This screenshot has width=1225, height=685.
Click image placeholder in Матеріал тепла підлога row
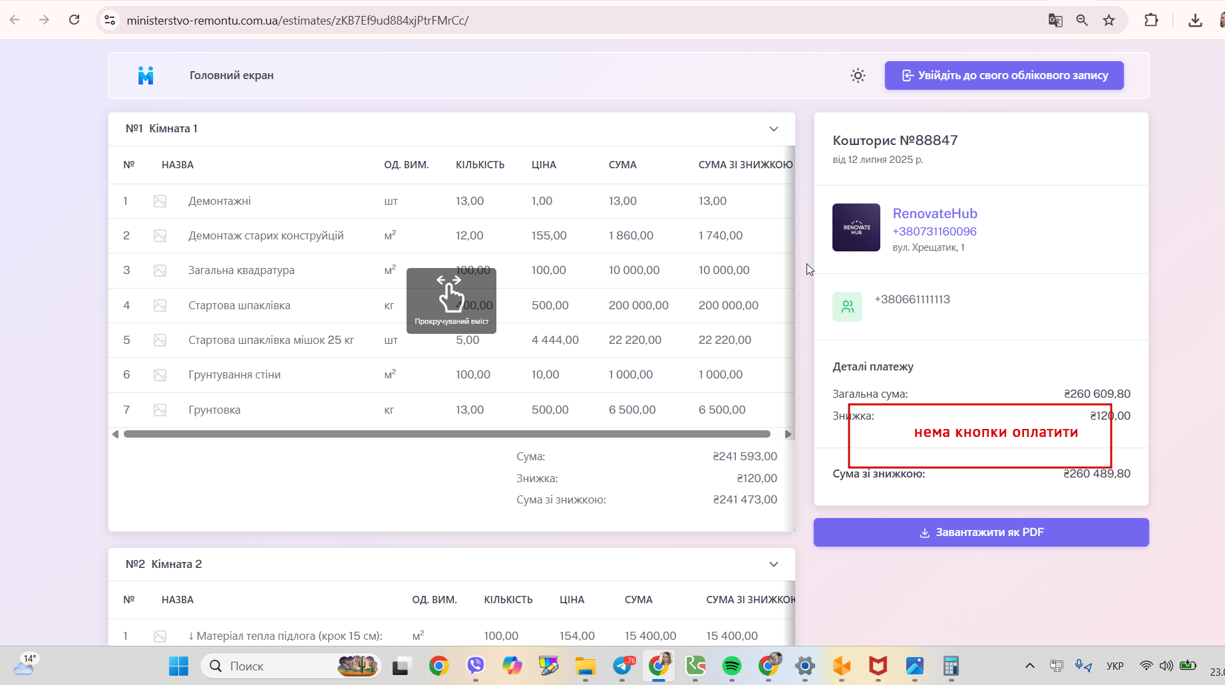(160, 636)
